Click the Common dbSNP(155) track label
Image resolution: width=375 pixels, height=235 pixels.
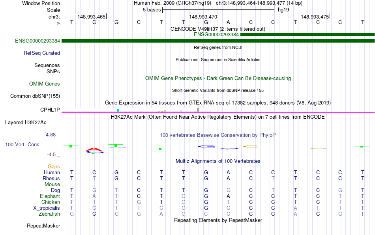coord(35,96)
